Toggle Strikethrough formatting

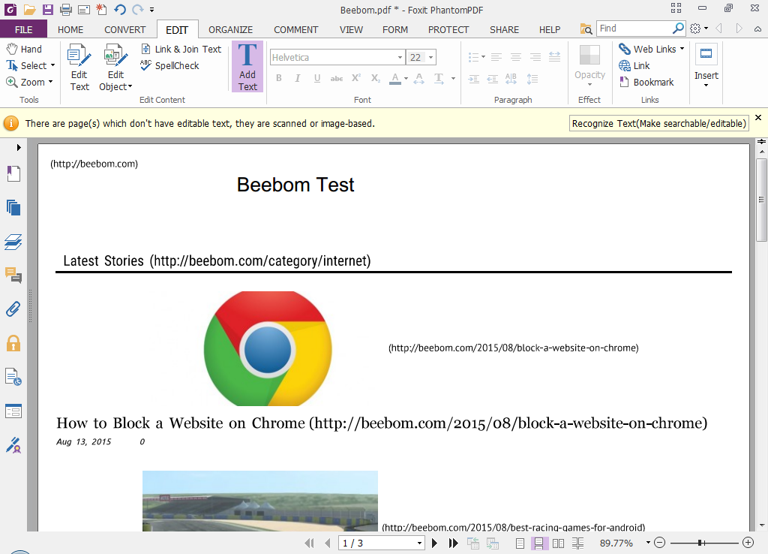337,78
